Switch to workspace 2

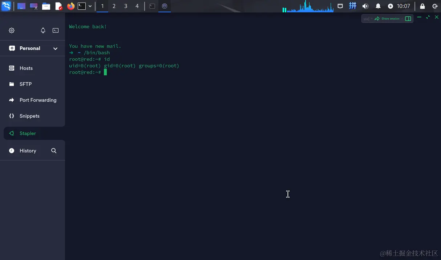(x=114, y=6)
